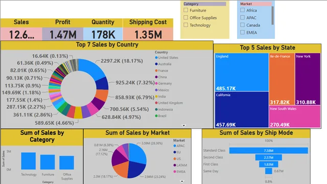Check the Furniture category checkbox
This screenshot has width=327, height=184.
coord(185,10)
